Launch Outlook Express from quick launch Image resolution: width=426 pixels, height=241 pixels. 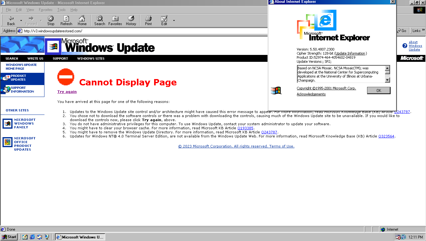[x=39, y=237]
